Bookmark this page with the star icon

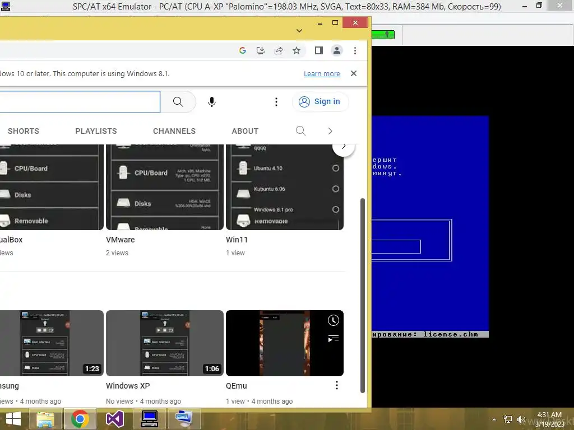(297, 50)
